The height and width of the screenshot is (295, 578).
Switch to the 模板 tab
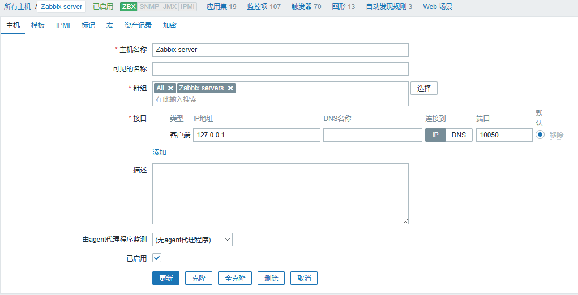[38, 25]
